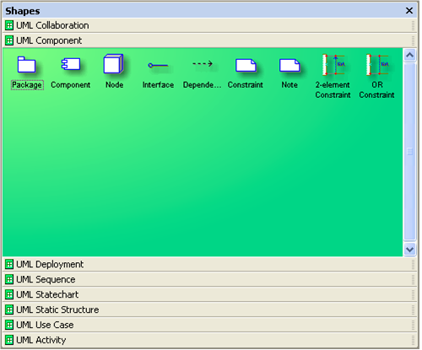
Task: Select the OR Constraint shape
Action: [x=377, y=65]
